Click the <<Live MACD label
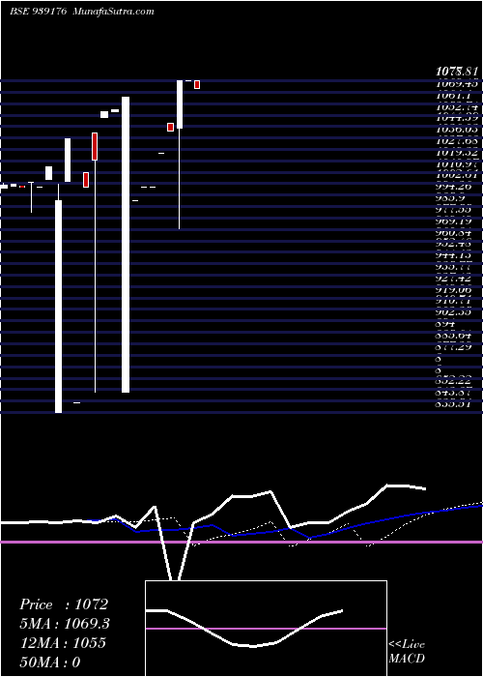The image size is (483, 677). point(407,651)
